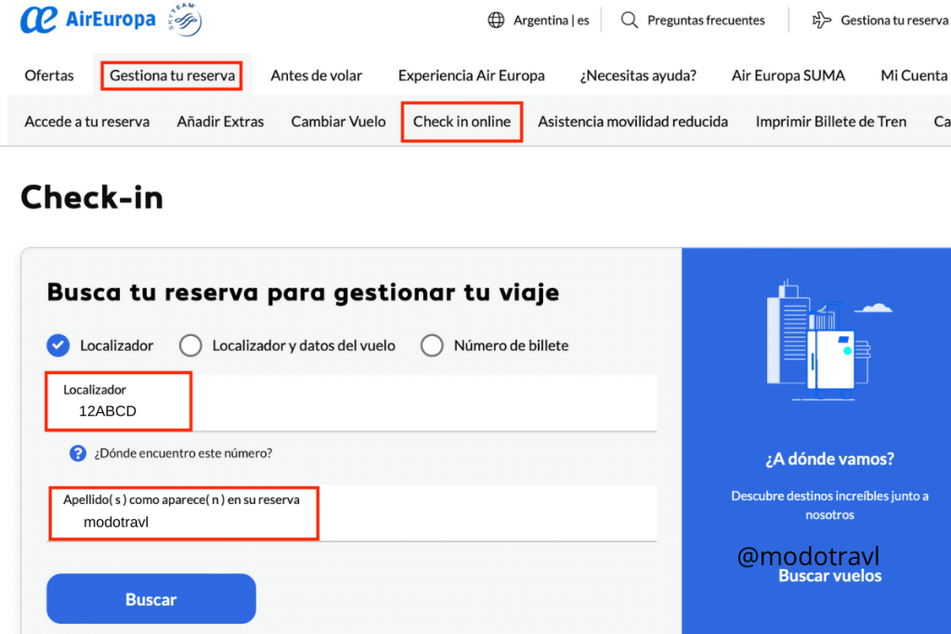Go to the Añadir Extras tab

[220, 122]
